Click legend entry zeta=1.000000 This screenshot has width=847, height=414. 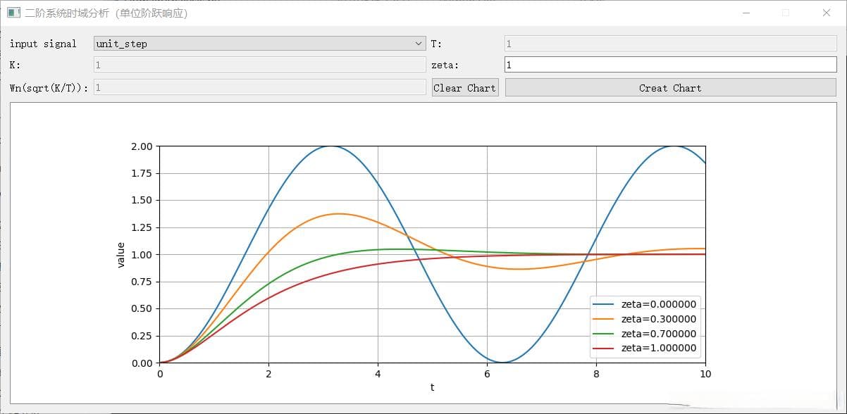645,348
